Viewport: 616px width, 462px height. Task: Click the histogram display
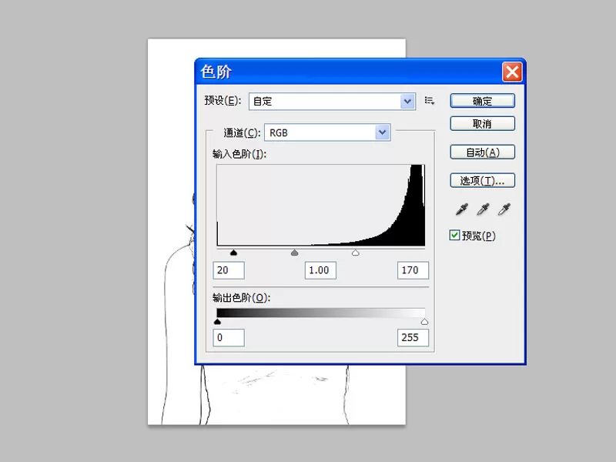[x=321, y=206]
